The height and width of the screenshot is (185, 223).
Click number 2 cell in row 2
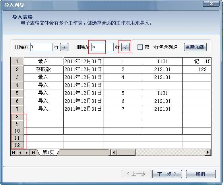click(123, 69)
